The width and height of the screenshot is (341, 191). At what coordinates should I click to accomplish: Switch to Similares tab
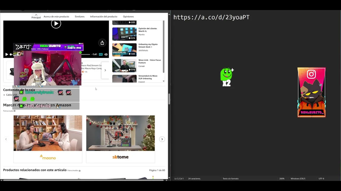click(79, 16)
